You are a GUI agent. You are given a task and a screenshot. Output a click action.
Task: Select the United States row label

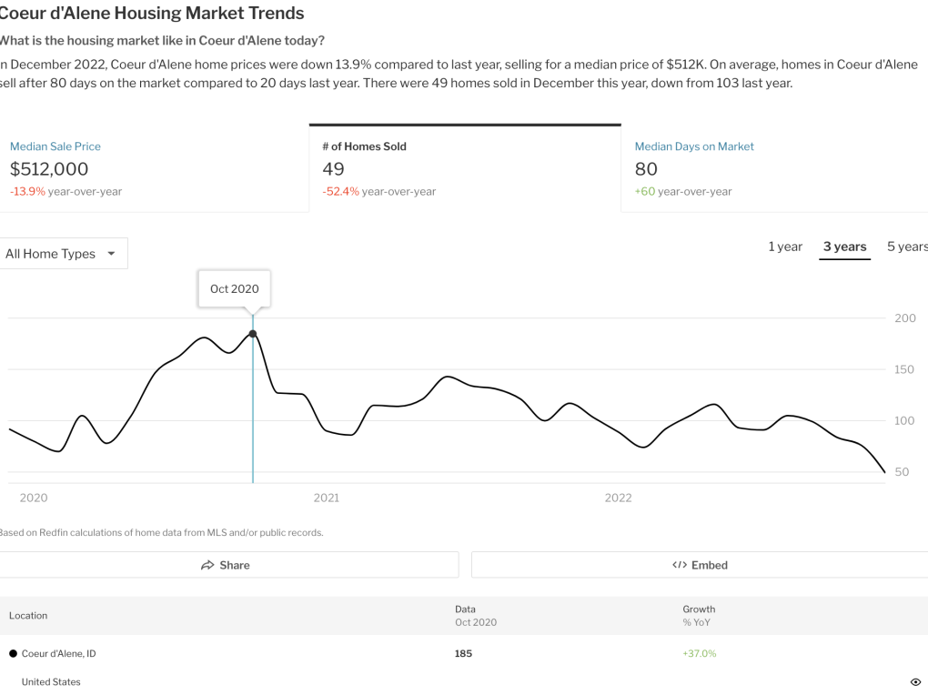(x=51, y=682)
